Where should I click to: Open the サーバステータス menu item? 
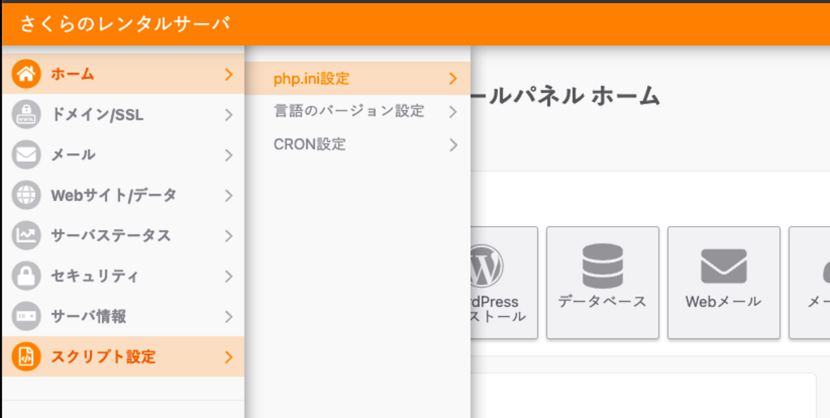point(123,235)
